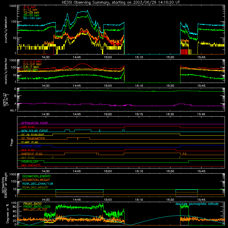Click the SC_IN_SUNLIGHT flag label
The height and width of the screenshot is (228, 228).
33,135
